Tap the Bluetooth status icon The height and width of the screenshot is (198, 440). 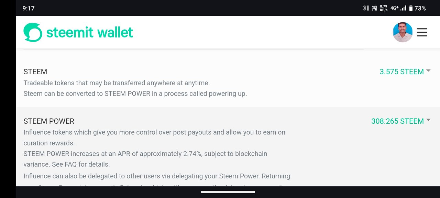[365, 8]
